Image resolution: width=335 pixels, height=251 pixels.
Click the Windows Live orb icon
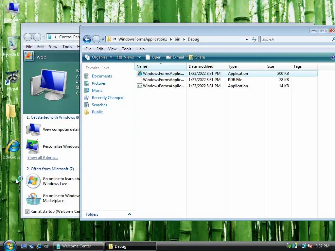click(33, 181)
